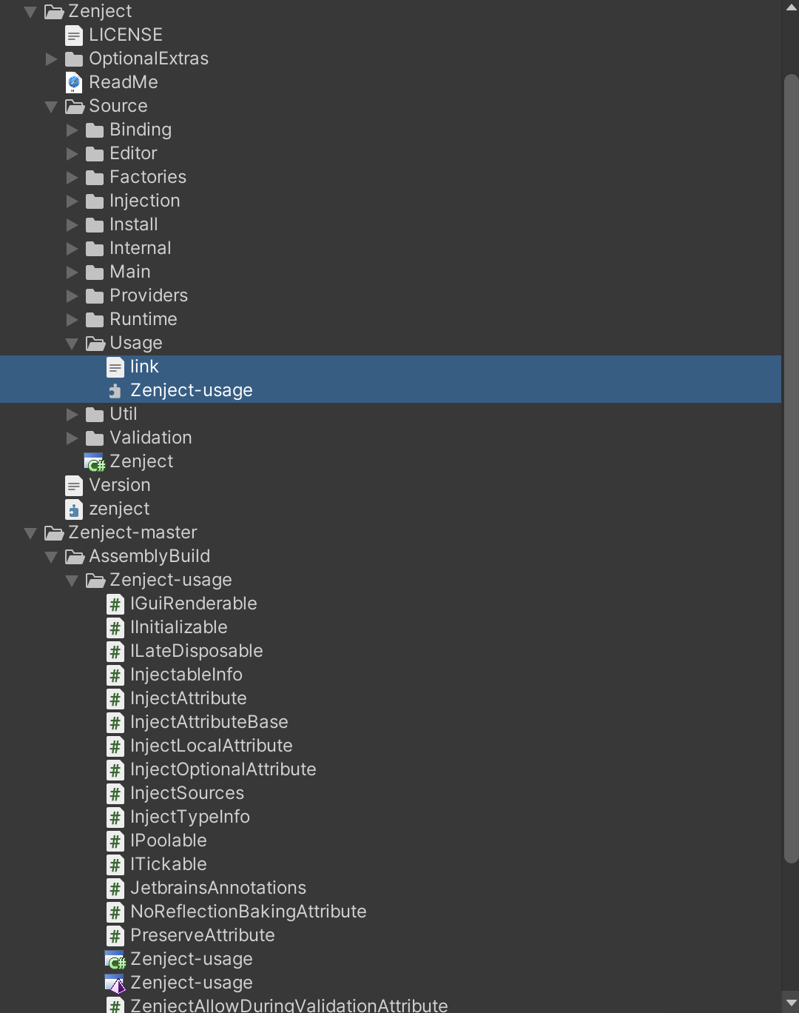Click the Factories folder icon
Viewport: 799px width, 1013px height.
pos(95,178)
